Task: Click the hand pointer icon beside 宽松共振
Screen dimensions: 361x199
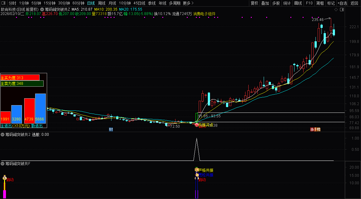Action: tap(197, 175)
